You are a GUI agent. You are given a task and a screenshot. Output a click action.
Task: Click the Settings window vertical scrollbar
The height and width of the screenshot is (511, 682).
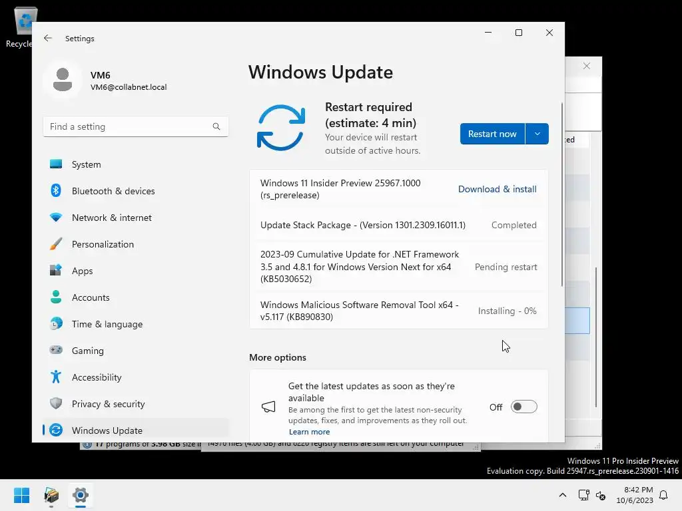click(x=561, y=194)
